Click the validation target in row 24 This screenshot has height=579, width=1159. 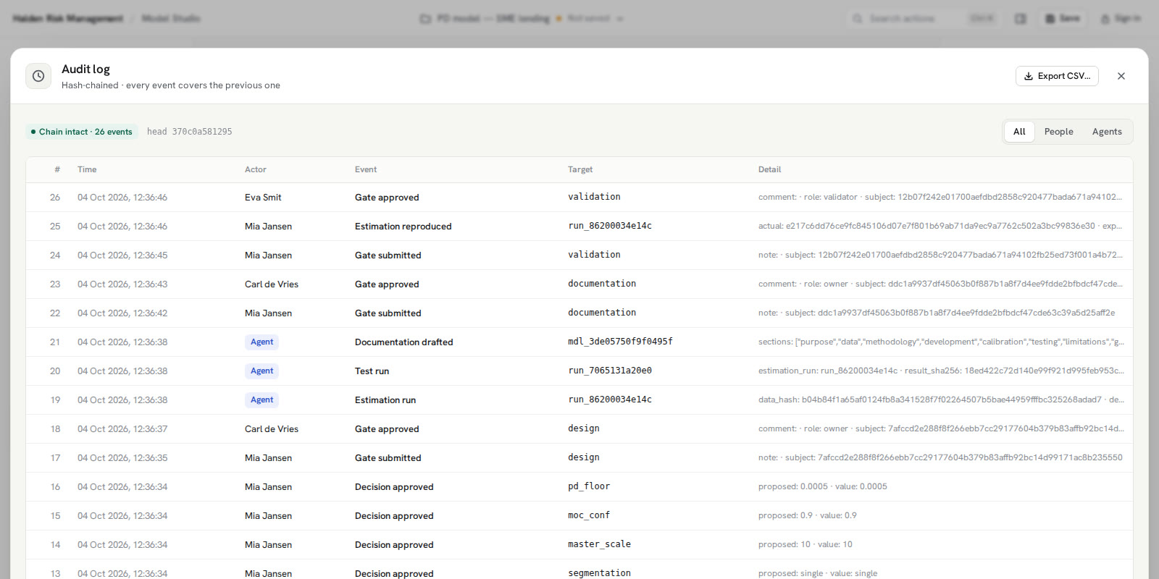coord(594,255)
